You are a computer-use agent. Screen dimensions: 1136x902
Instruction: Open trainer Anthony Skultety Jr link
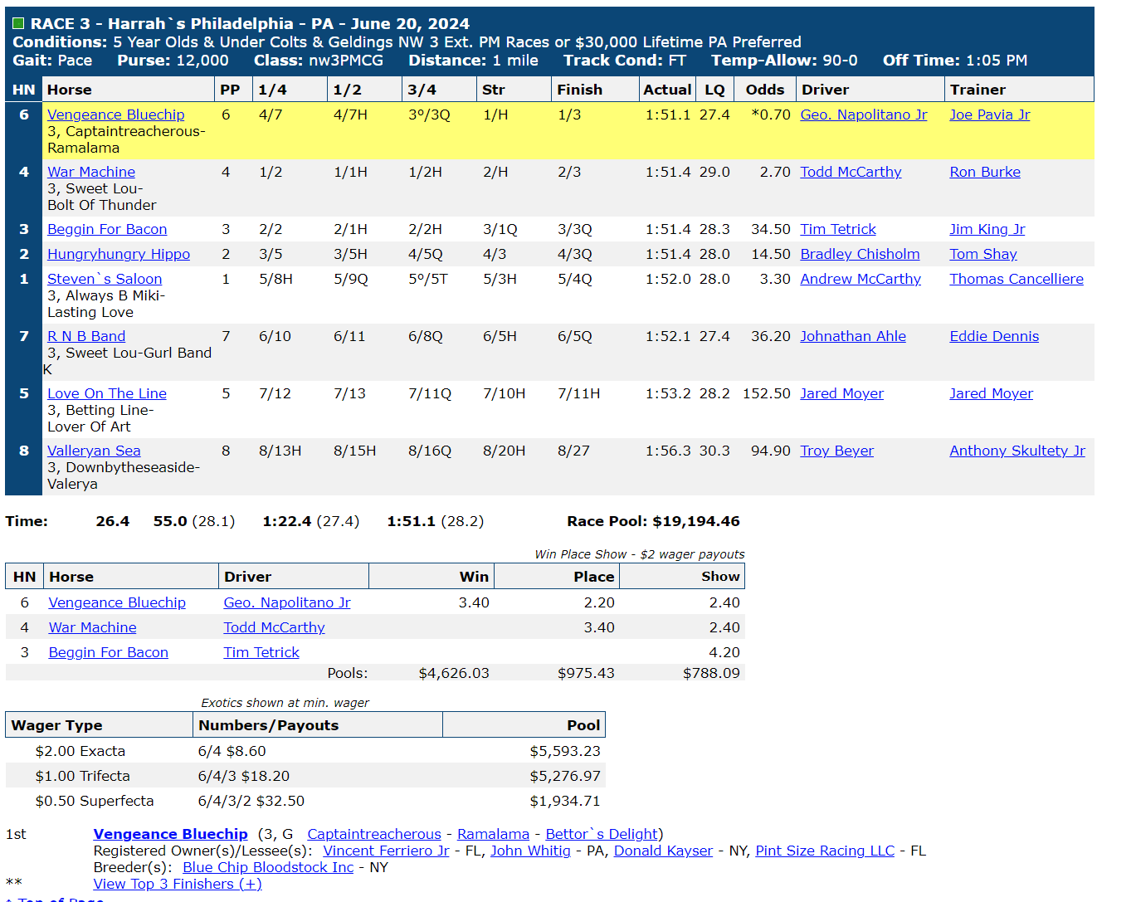click(x=1017, y=451)
